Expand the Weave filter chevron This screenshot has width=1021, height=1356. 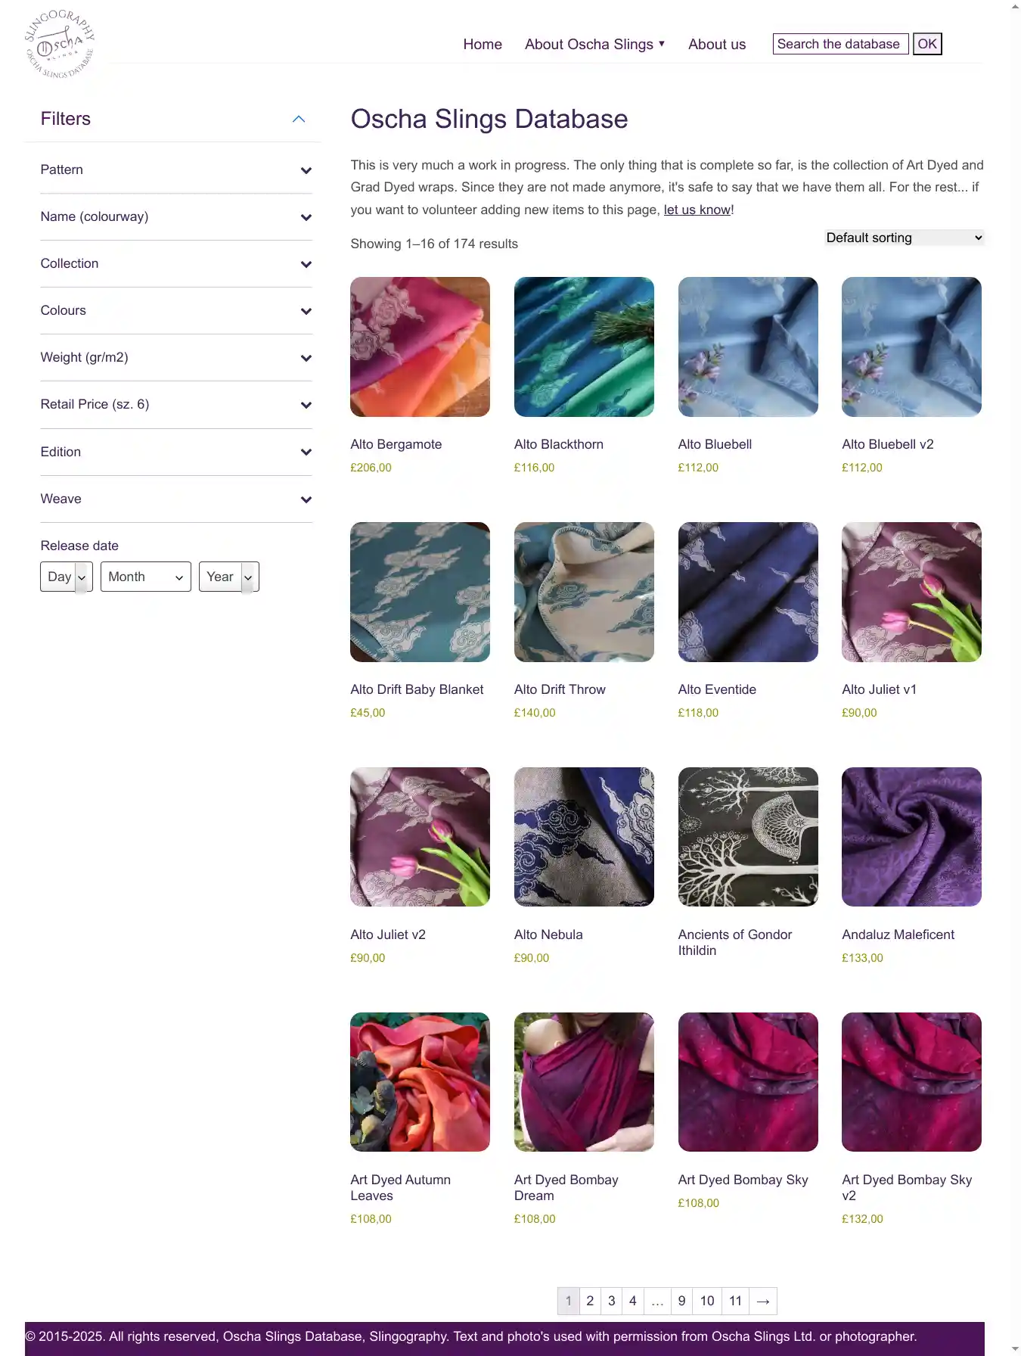coord(306,499)
